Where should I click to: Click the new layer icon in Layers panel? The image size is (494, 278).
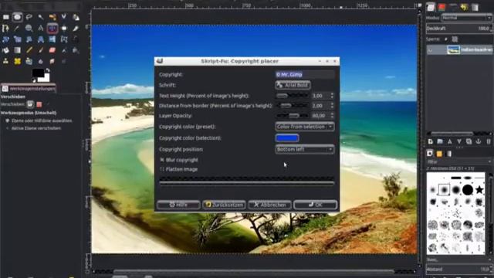pos(431,142)
